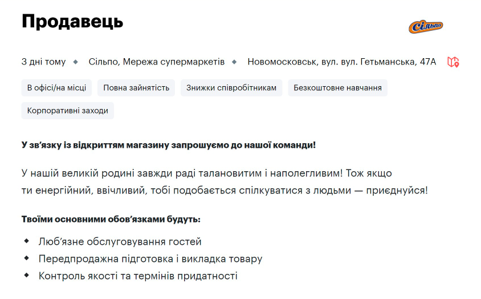481x299 pixels.
Task: Click the bold store-opening invitation line
Action: pyautogui.click(x=169, y=145)
